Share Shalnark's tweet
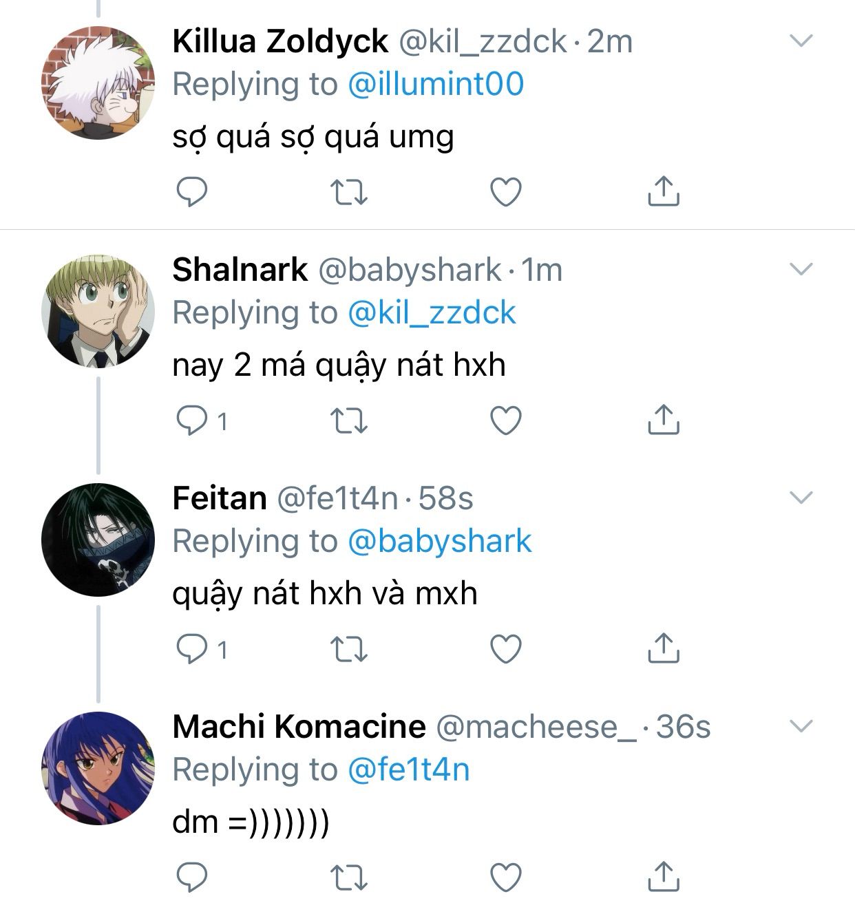855x914 pixels. pyautogui.click(x=663, y=420)
